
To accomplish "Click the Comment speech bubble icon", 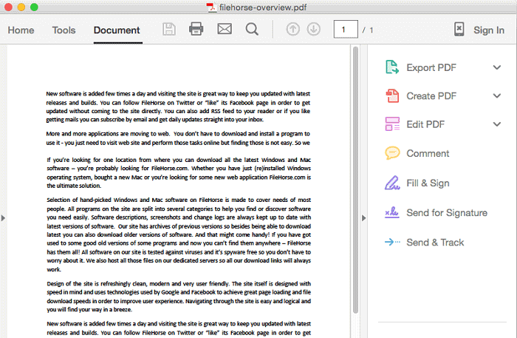I will (392, 153).
